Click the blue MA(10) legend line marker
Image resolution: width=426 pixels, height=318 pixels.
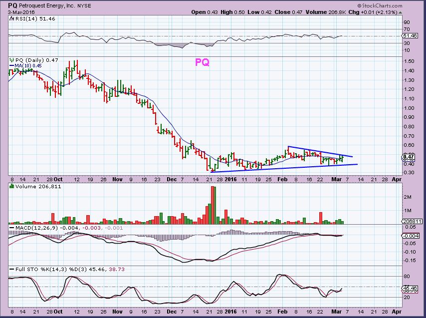click(x=11, y=64)
